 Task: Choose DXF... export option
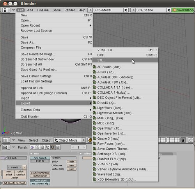[125, 55]
